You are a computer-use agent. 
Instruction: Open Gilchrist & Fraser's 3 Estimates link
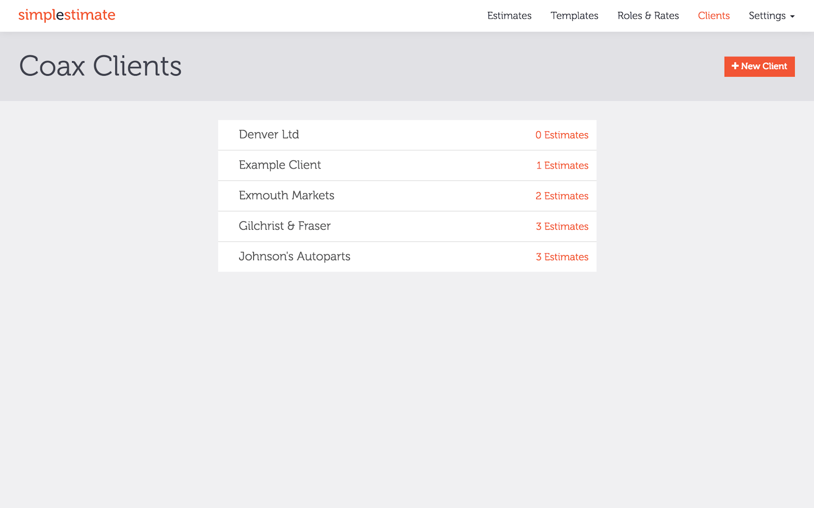coord(562,227)
